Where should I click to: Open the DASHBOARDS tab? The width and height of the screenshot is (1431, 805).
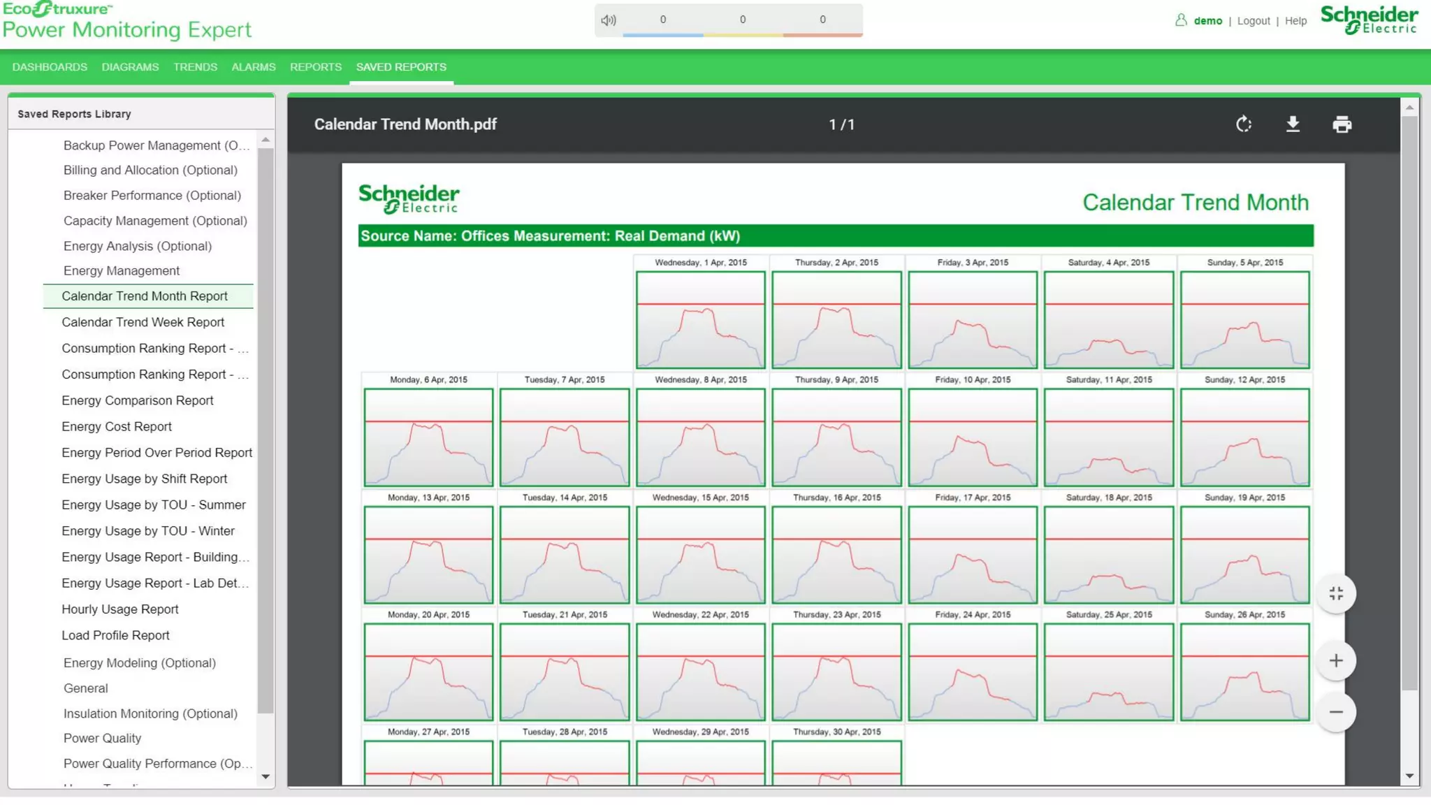50,67
